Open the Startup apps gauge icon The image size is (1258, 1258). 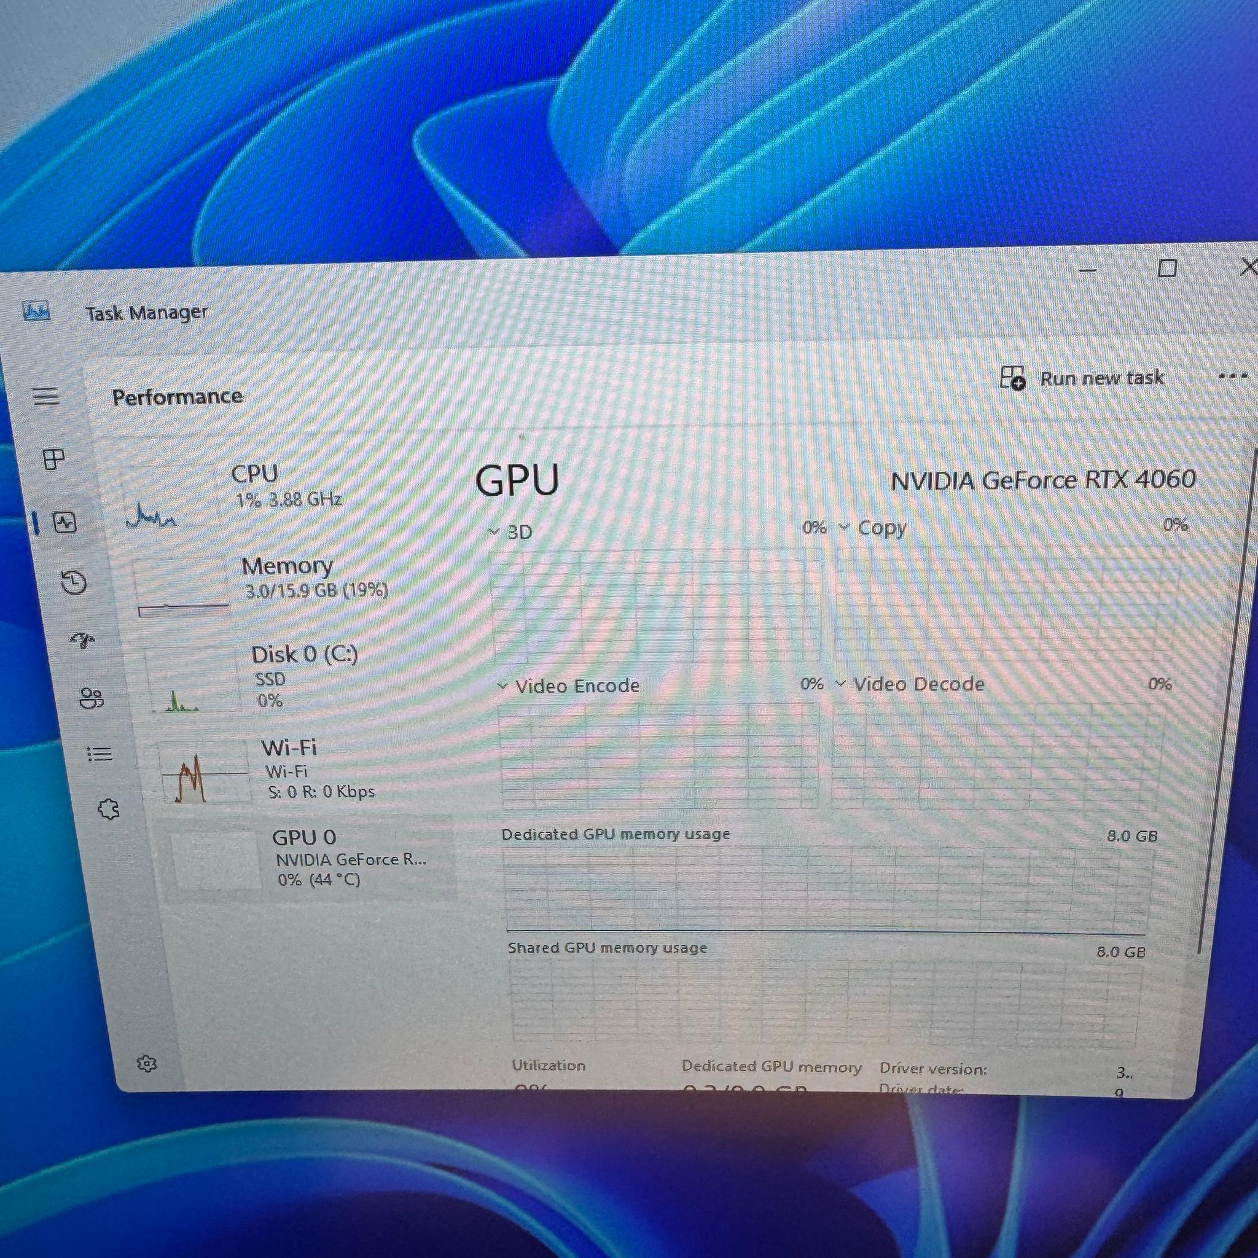point(83,640)
